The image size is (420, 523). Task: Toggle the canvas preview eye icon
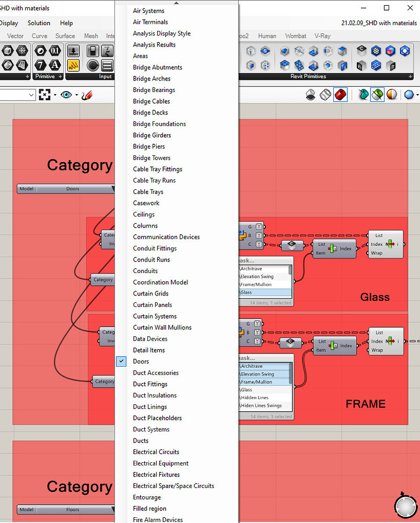pos(66,94)
